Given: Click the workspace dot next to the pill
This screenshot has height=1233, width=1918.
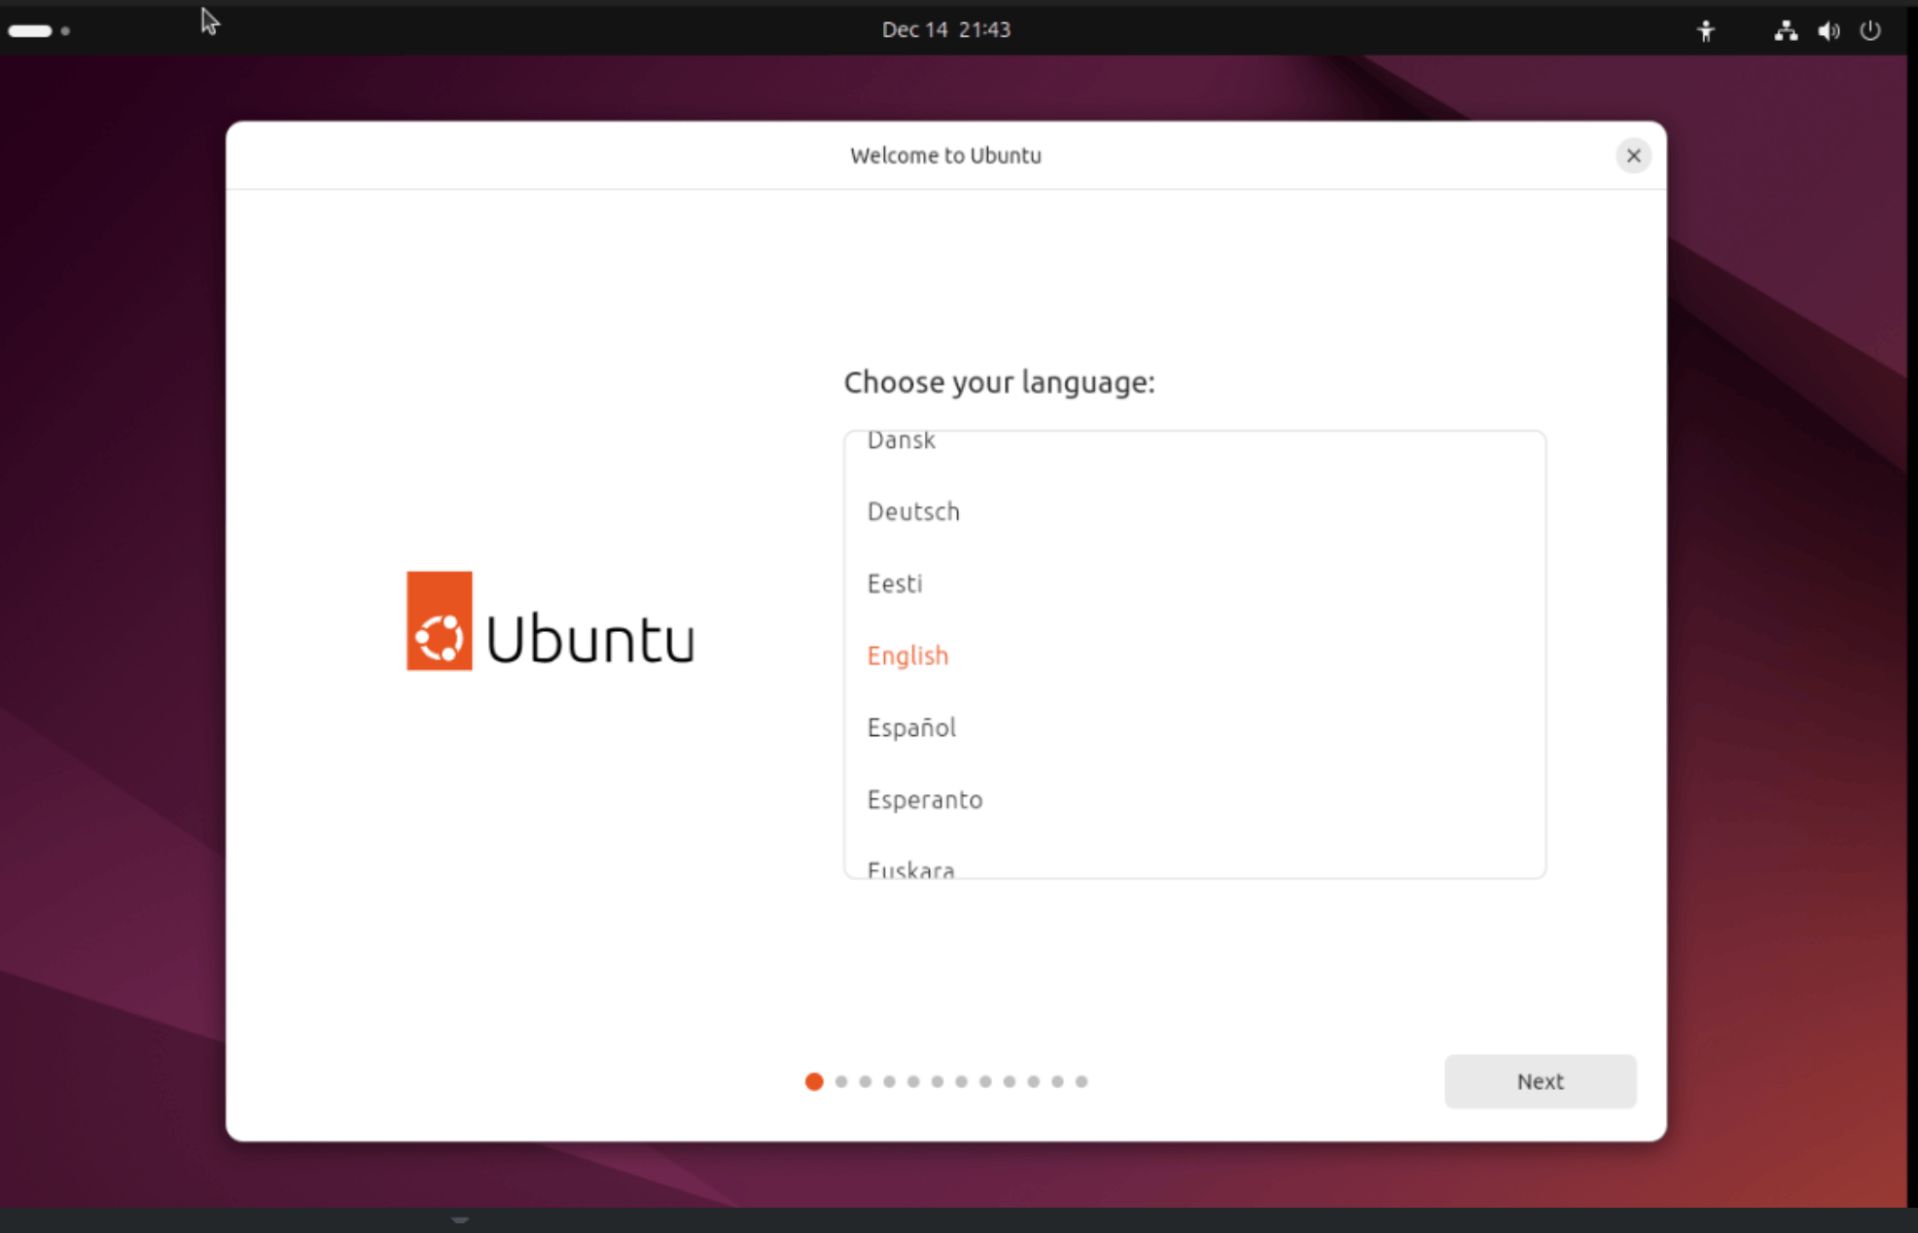Looking at the screenshot, I should [x=66, y=31].
